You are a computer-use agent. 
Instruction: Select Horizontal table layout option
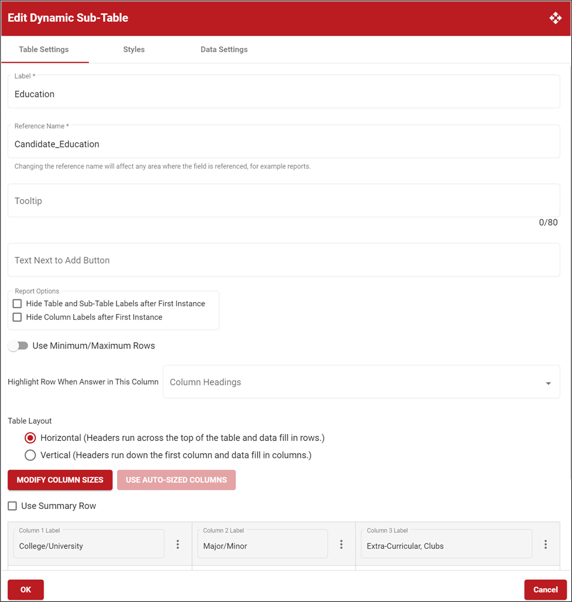30,438
